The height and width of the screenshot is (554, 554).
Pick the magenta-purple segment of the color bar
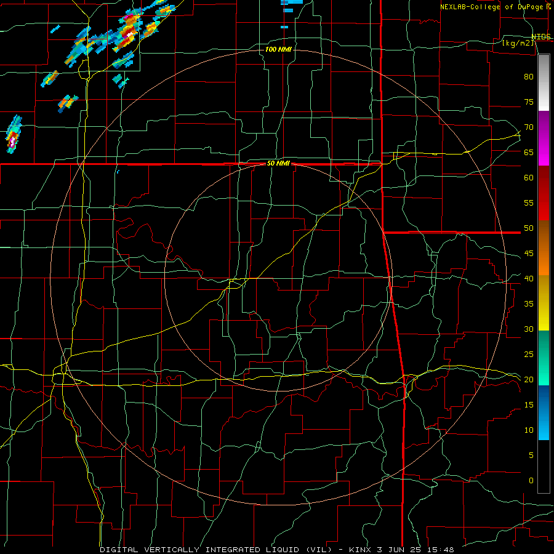[544, 138]
